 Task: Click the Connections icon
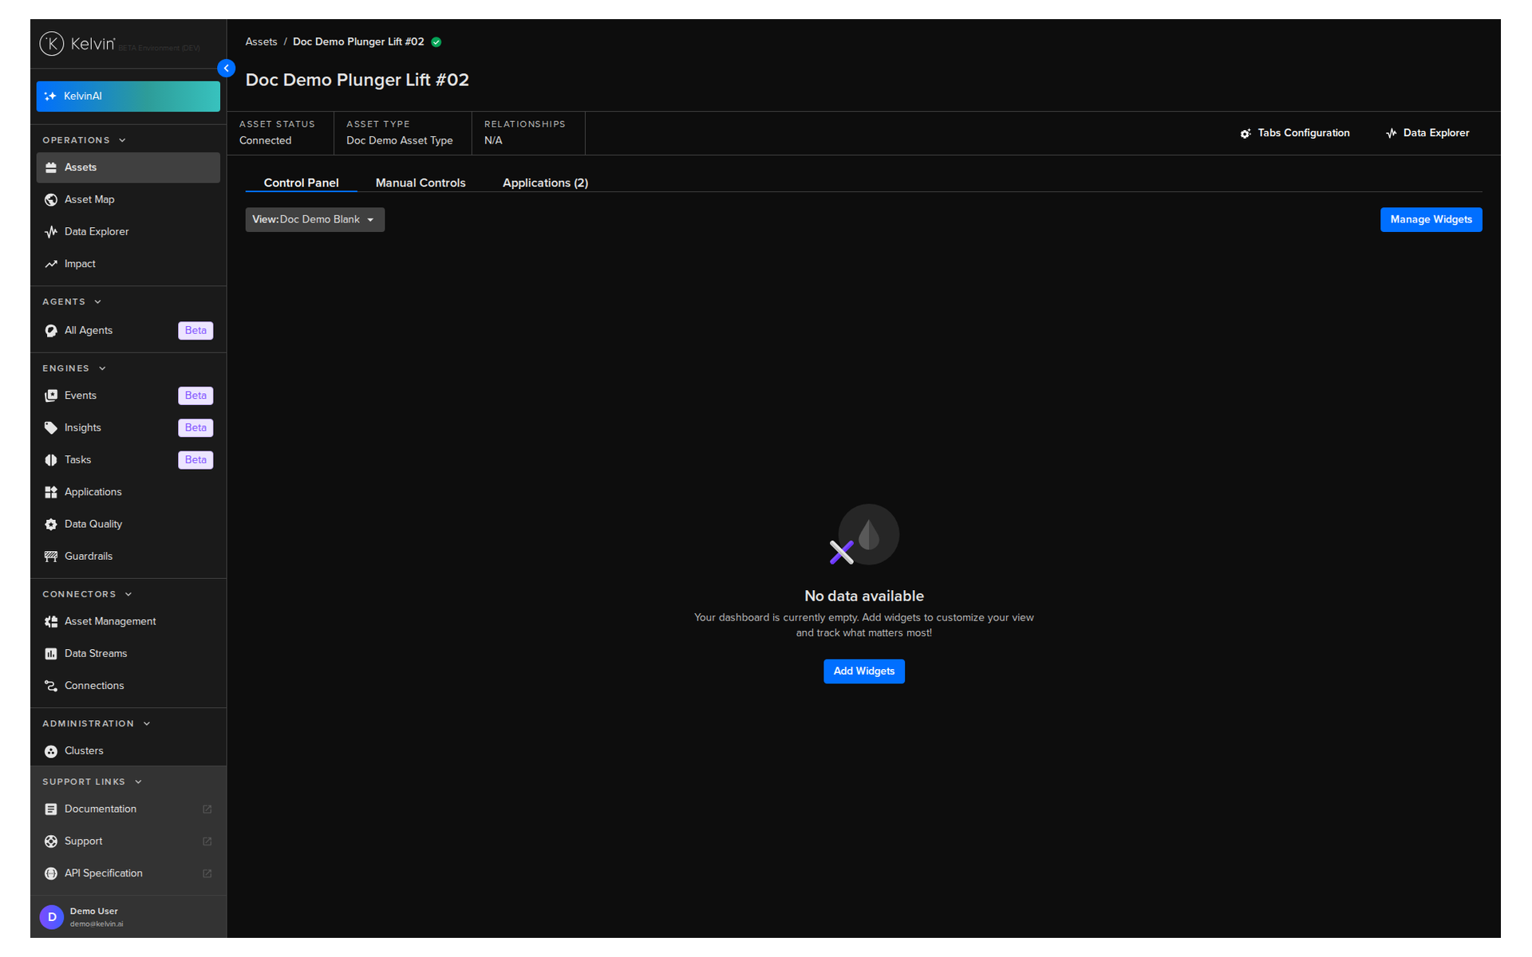[51, 686]
